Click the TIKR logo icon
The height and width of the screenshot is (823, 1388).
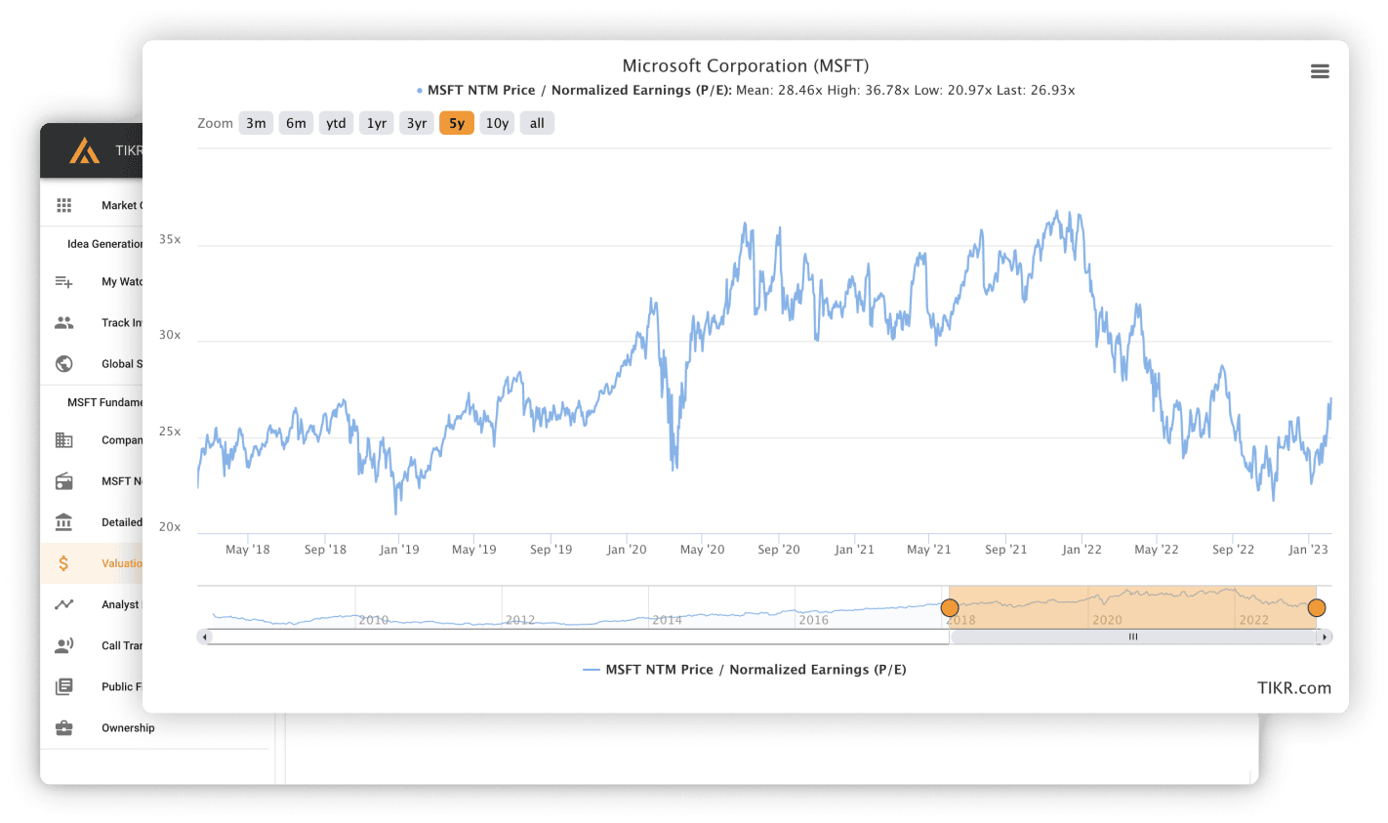pyautogui.click(x=85, y=150)
